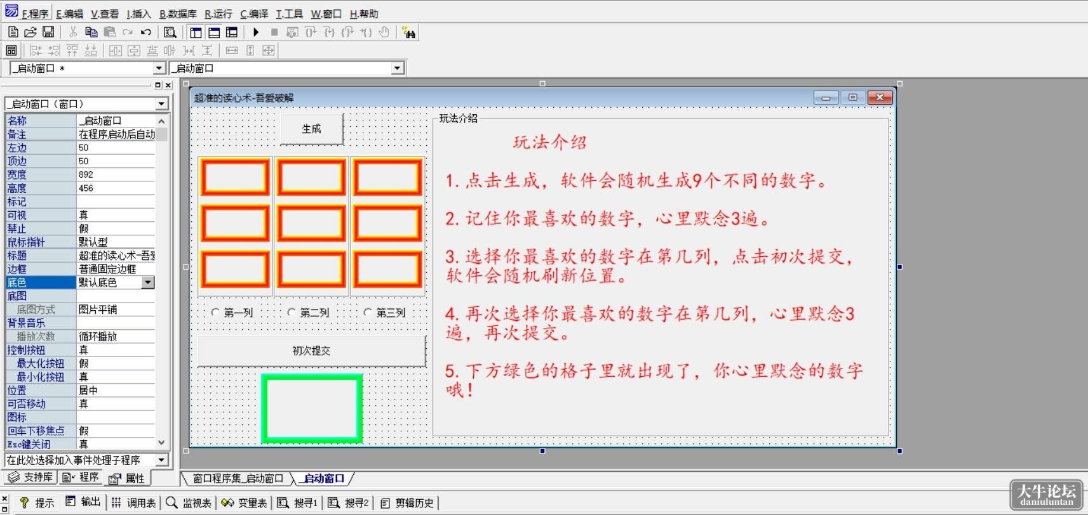
Task: Click the New file toolbar icon
Action: point(13,32)
